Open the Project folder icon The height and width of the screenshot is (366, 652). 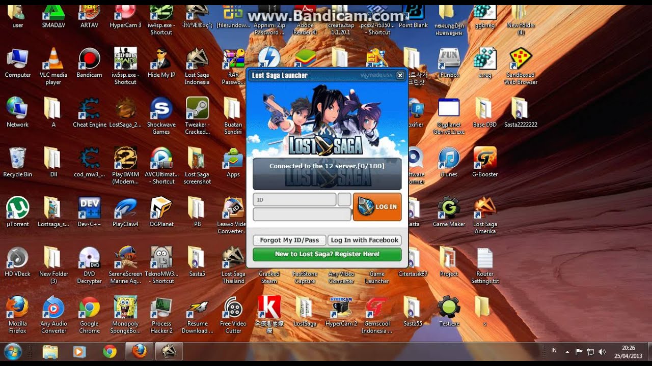pos(449,262)
